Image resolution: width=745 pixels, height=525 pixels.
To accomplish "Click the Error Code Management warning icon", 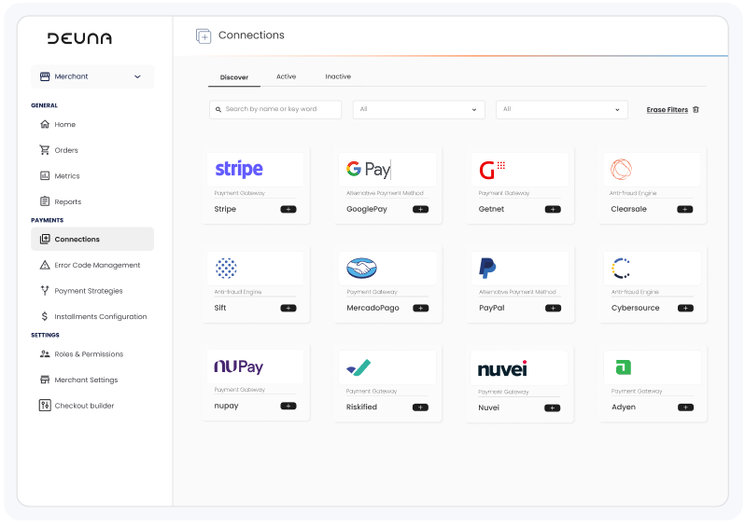I will pyautogui.click(x=45, y=265).
